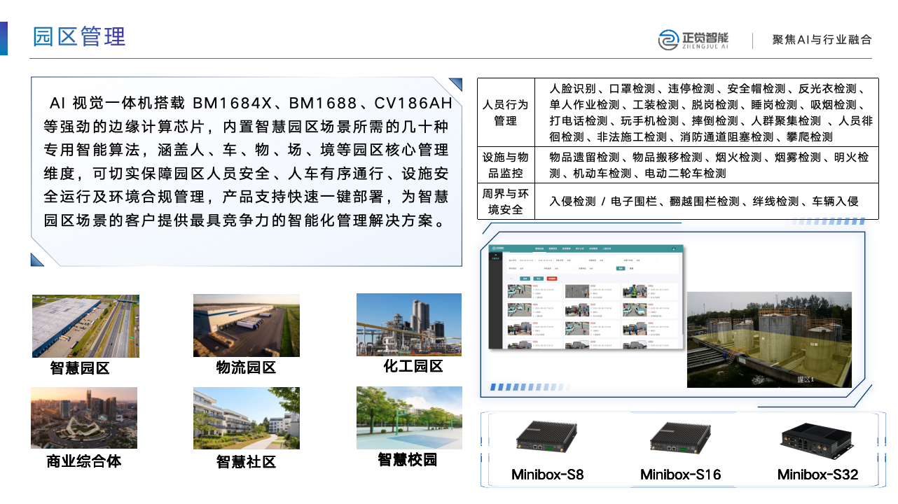Open the 化工园区 photo

tap(408, 325)
